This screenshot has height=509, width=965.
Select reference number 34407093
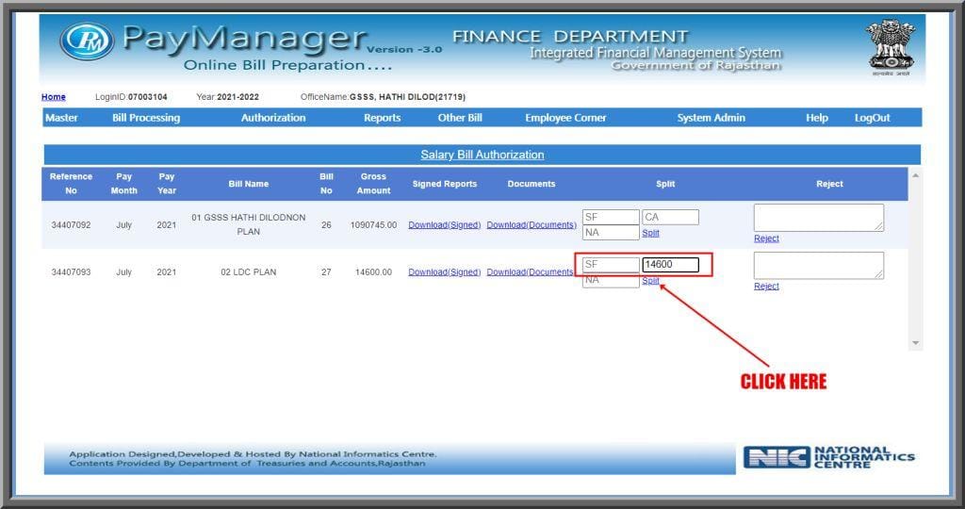point(71,272)
